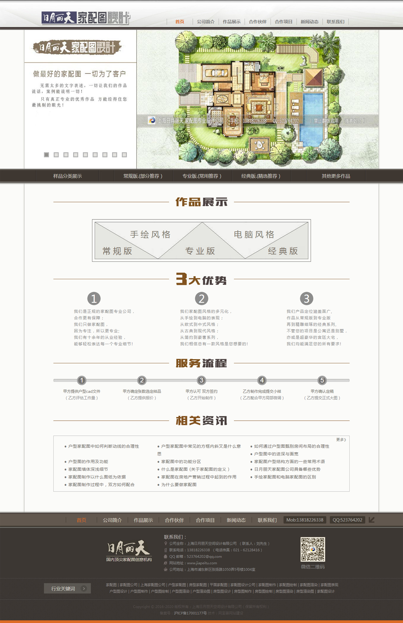Open the article 户型图的作用及功能
Viewport: 403px width, 623px height.
(88, 462)
